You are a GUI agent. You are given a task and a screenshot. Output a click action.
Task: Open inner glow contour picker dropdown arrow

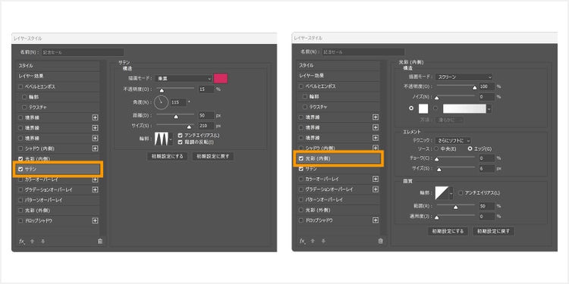[451, 193]
